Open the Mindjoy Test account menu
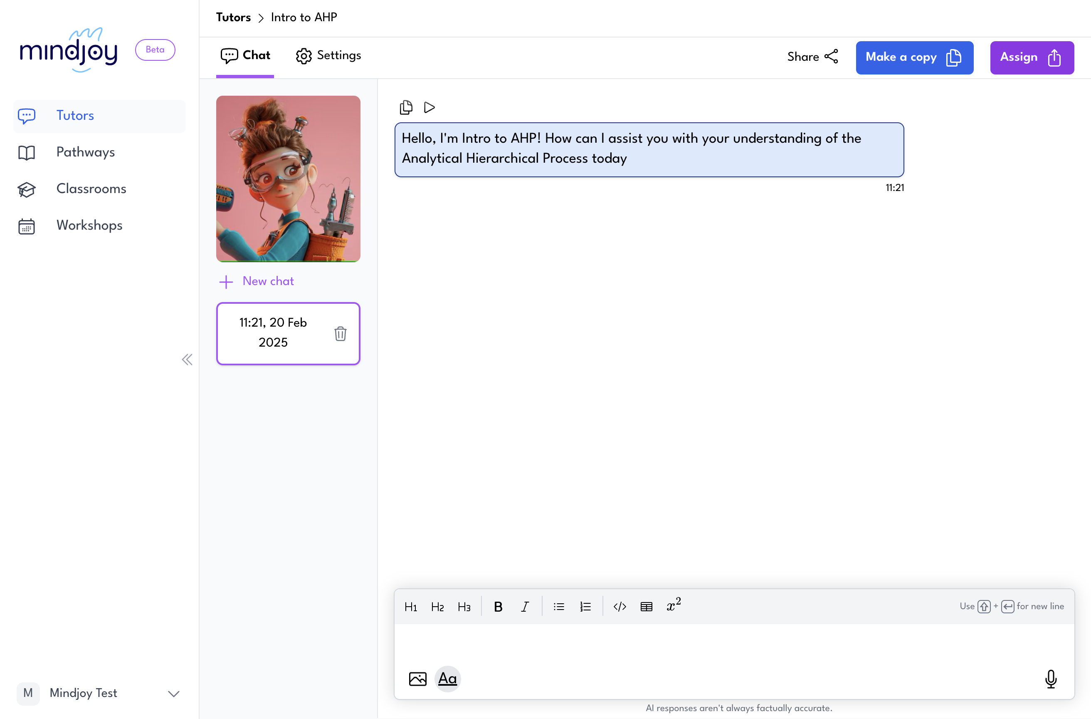The width and height of the screenshot is (1091, 719). tap(99, 693)
